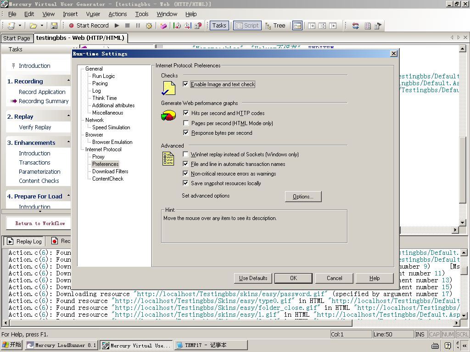Click the Save floppy disk icon
Viewport: 470px width, 352px height.
click(x=54, y=26)
